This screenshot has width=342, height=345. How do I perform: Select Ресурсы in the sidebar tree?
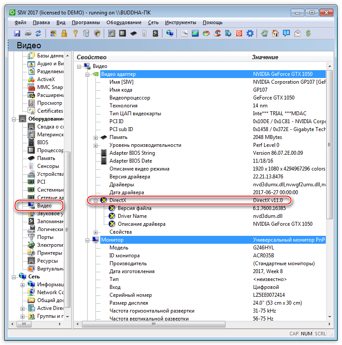47,261
